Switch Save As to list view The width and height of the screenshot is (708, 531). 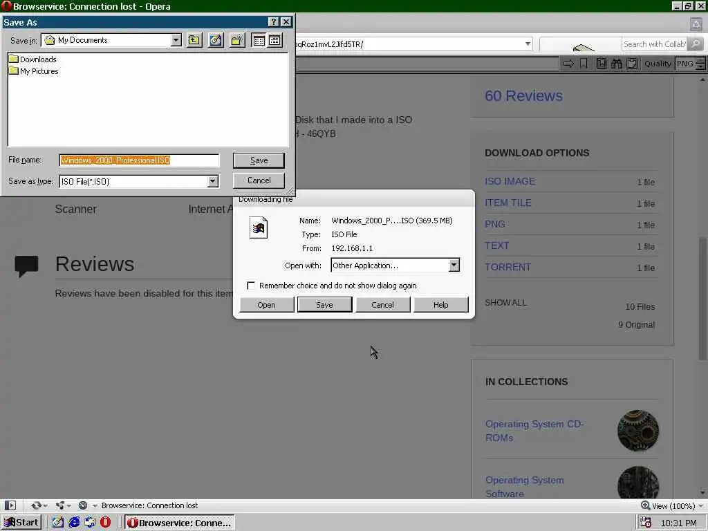[x=259, y=40]
